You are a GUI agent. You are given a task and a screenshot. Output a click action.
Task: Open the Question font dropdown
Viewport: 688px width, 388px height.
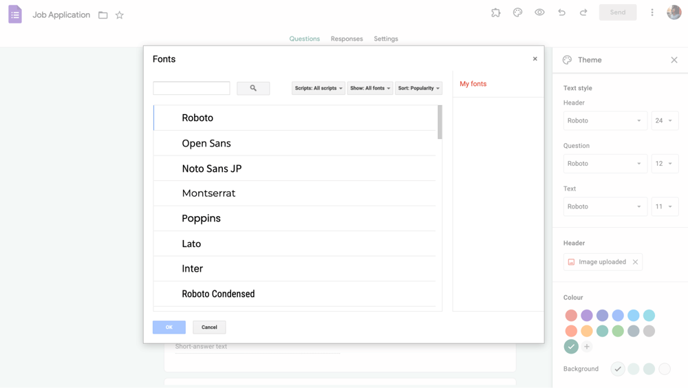[x=605, y=164]
